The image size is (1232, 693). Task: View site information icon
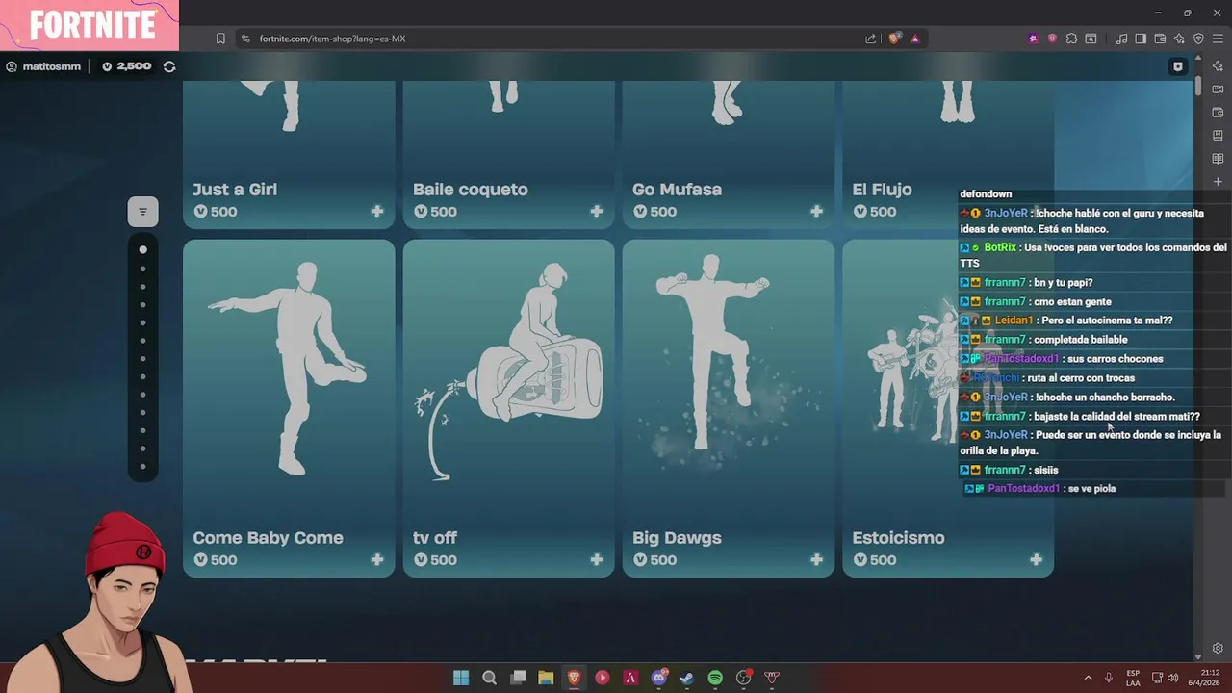click(x=245, y=38)
